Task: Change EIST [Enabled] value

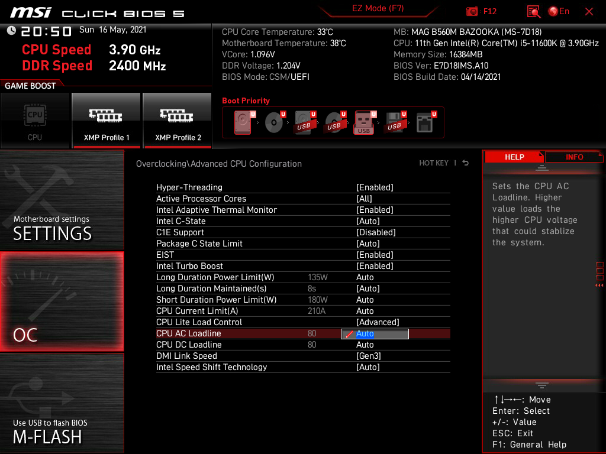Action: [x=375, y=254]
